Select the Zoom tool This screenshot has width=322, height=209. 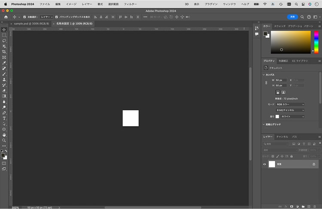pos(4,140)
